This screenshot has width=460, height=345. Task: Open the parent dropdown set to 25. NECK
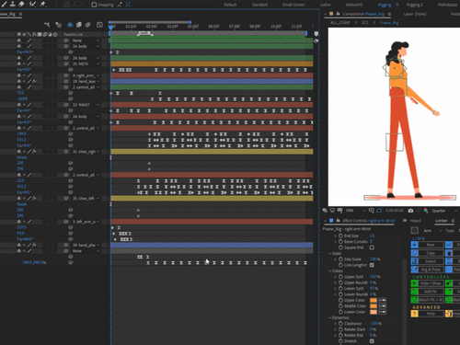coord(86,63)
